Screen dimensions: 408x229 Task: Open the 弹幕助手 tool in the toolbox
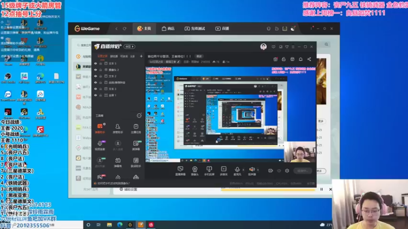click(x=100, y=129)
